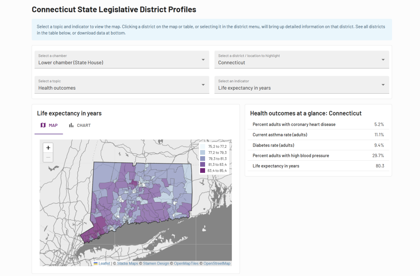Open the Stamen Design link

tap(156, 263)
